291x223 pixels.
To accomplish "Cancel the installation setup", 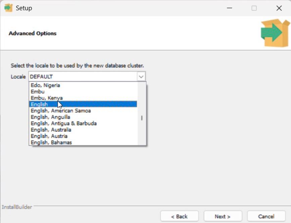I will pos(266,216).
